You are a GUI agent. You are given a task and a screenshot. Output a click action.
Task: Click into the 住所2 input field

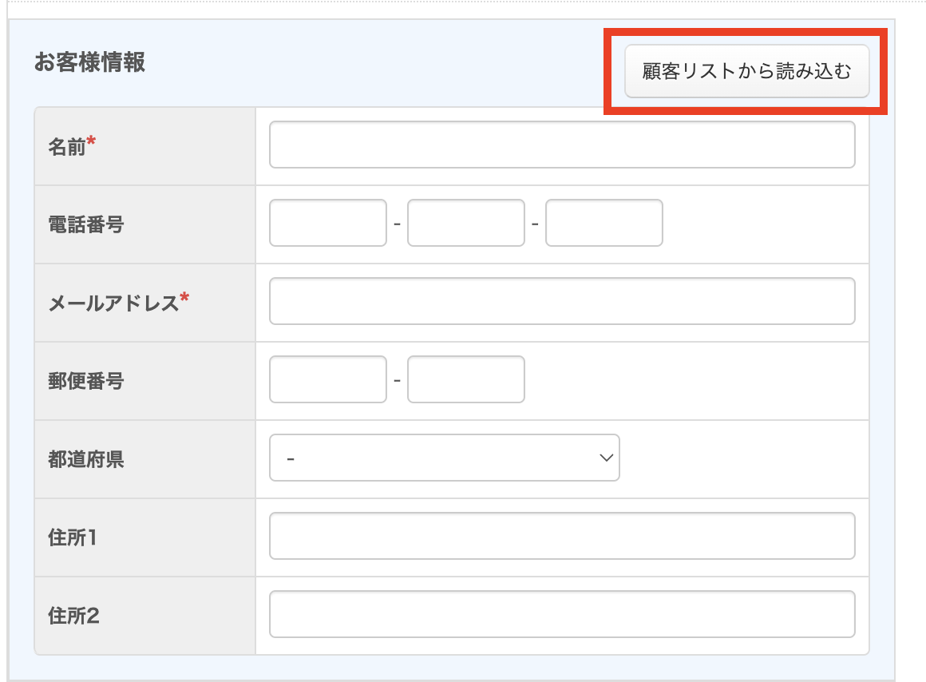562,614
